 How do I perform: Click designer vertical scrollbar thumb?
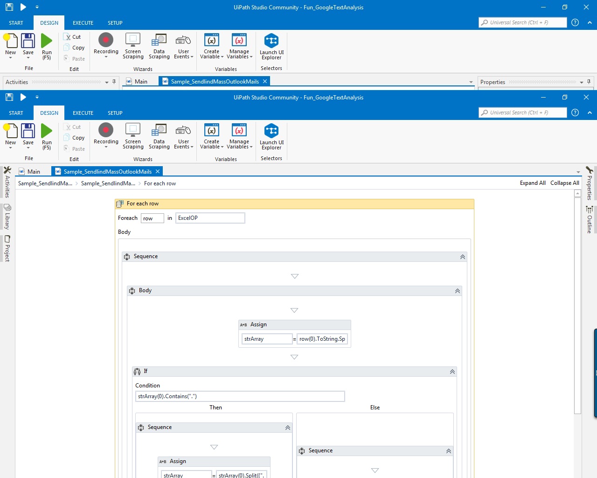coord(577,305)
